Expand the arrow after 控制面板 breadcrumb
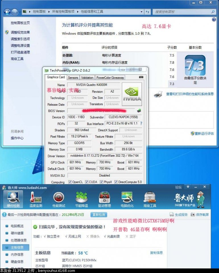The image size is (219, 273). tap(49, 12)
